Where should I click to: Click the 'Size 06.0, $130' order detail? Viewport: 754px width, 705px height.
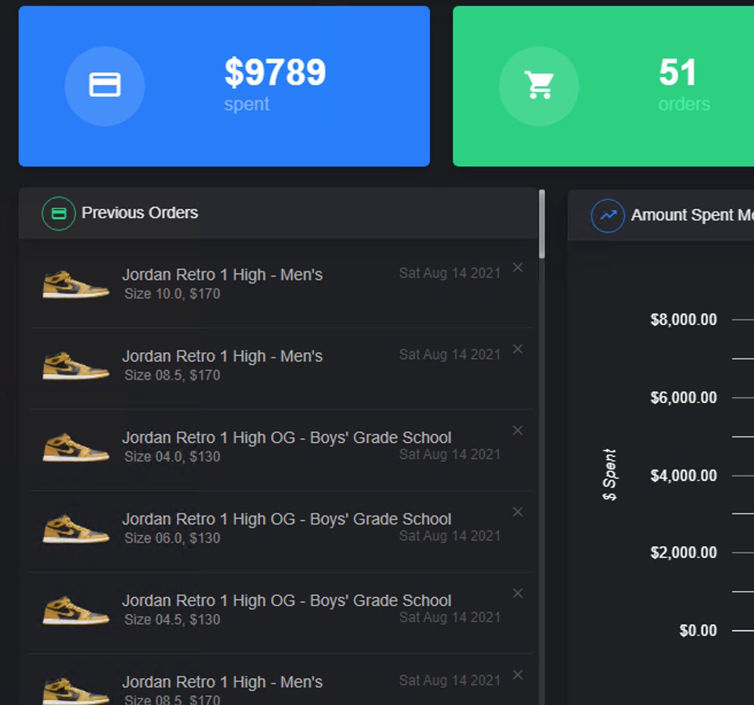click(x=172, y=539)
